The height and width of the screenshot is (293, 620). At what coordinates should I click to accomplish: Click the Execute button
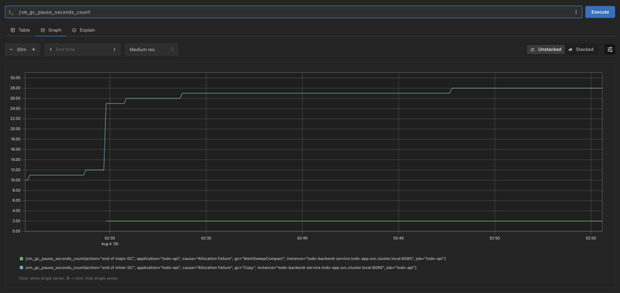click(600, 12)
